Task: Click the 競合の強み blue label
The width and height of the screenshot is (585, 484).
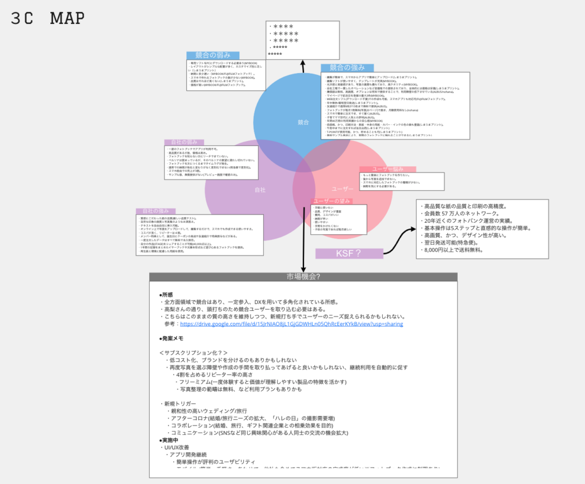Action: click(x=347, y=67)
